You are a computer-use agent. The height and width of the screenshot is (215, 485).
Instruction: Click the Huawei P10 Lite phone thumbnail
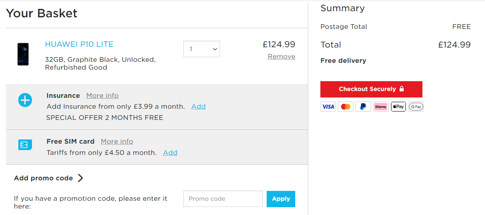(23, 54)
